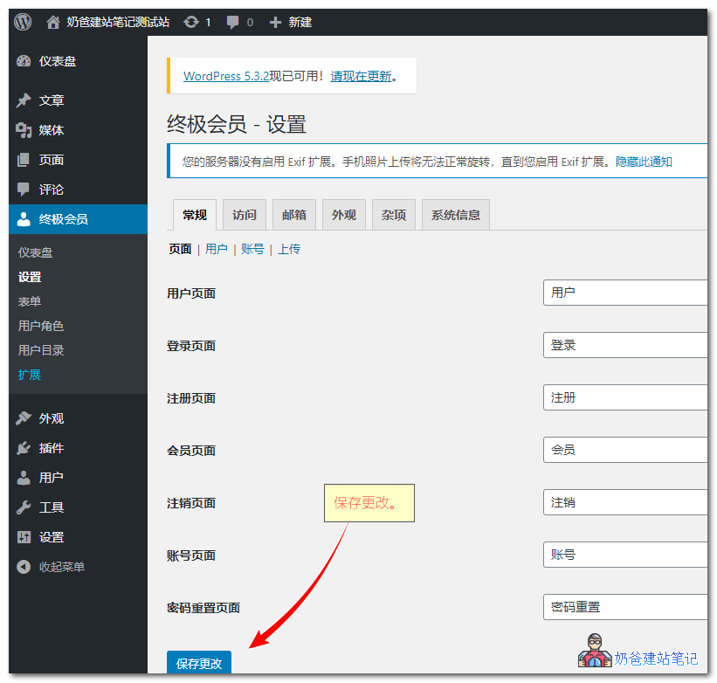Screen dimensions: 717x683
Task: Open 文章 menu in sidebar
Action: (x=52, y=100)
